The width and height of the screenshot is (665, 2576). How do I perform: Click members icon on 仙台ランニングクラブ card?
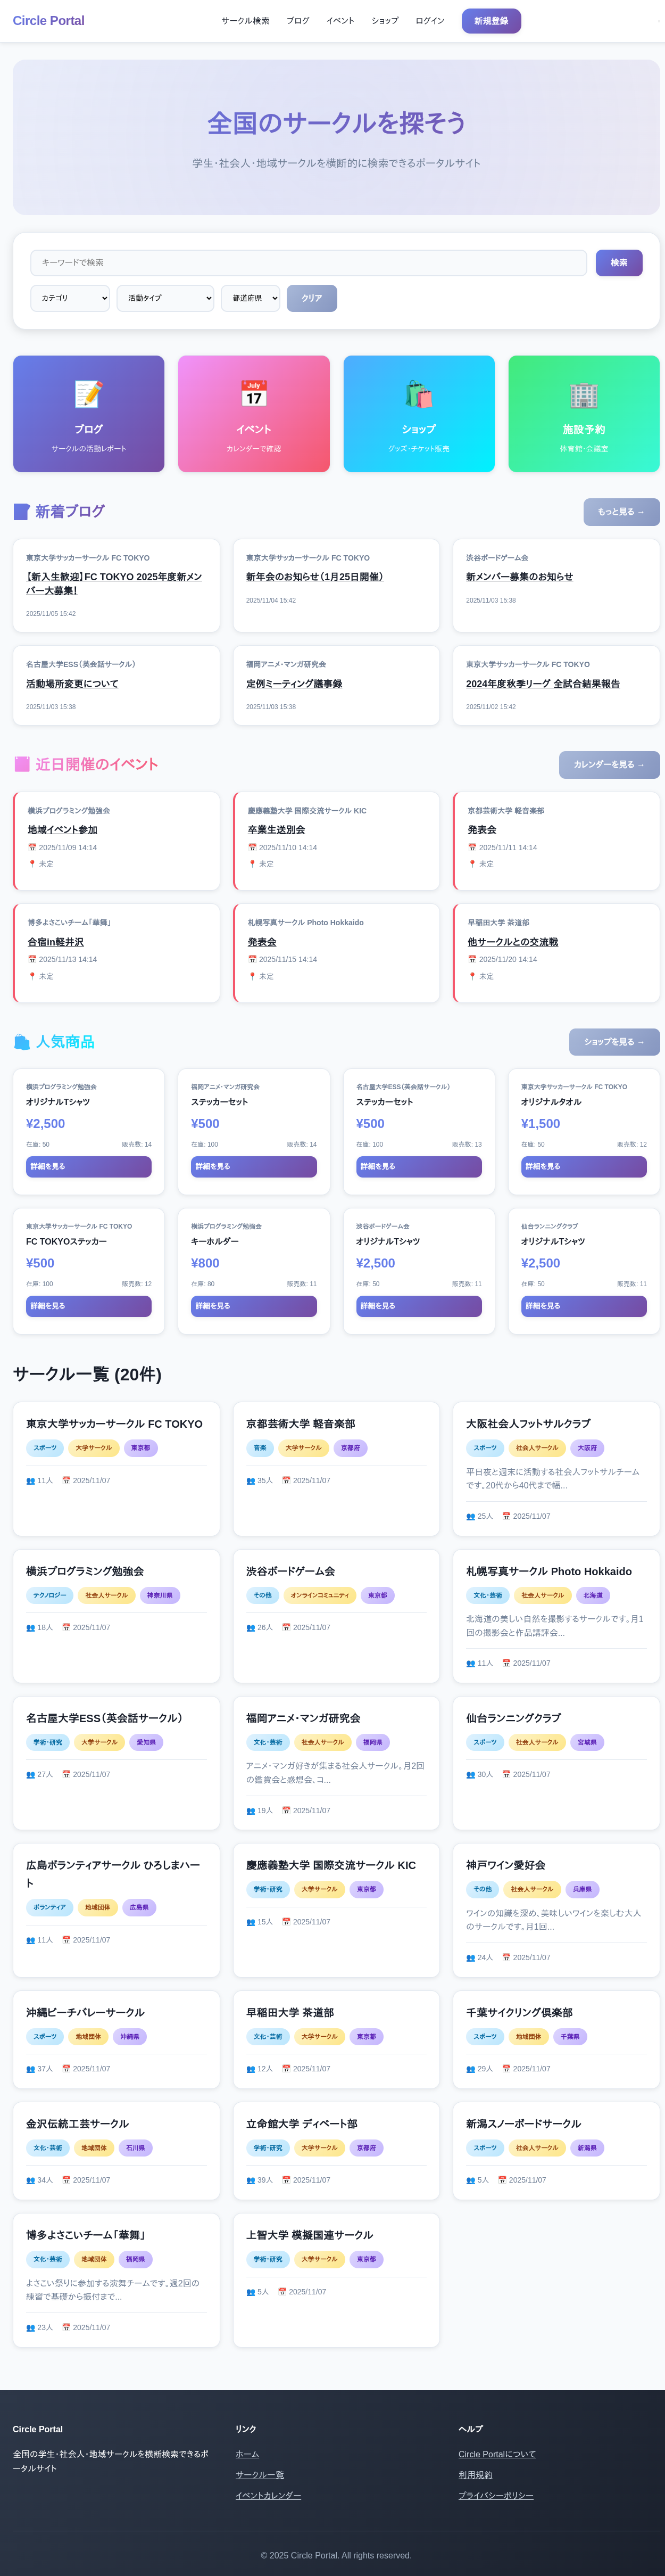click(470, 1774)
